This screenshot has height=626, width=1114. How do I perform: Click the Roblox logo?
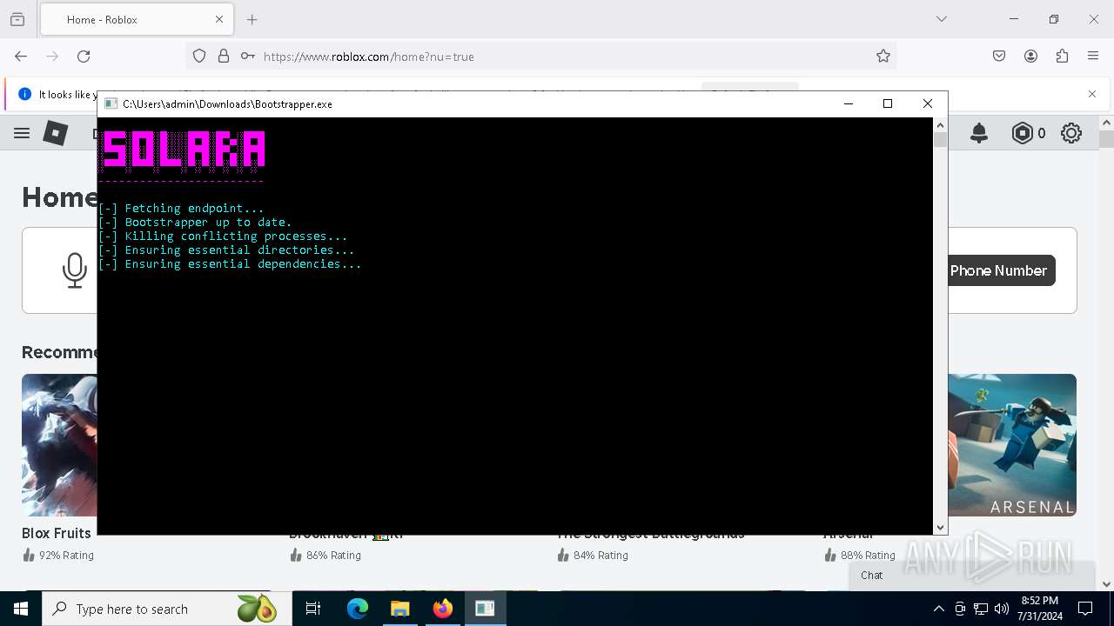(x=56, y=133)
